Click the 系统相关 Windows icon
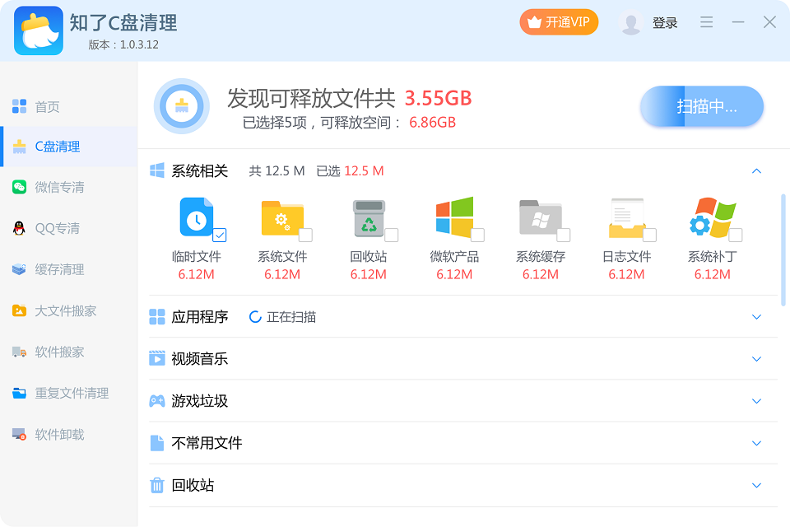The height and width of the screenshot is (527, 790). click(156, 170)
